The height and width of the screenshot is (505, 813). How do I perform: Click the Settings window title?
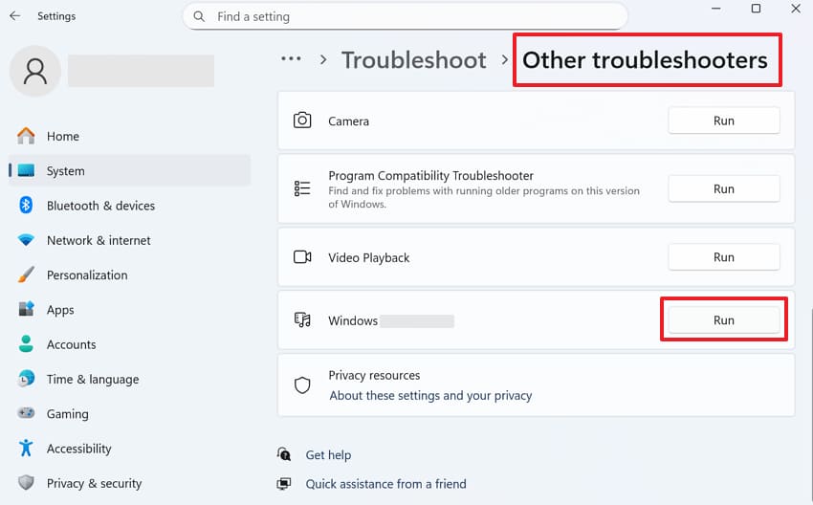56,16
